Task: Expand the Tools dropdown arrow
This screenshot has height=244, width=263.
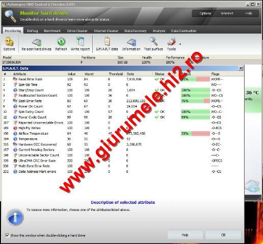Action: click(180, 44)
